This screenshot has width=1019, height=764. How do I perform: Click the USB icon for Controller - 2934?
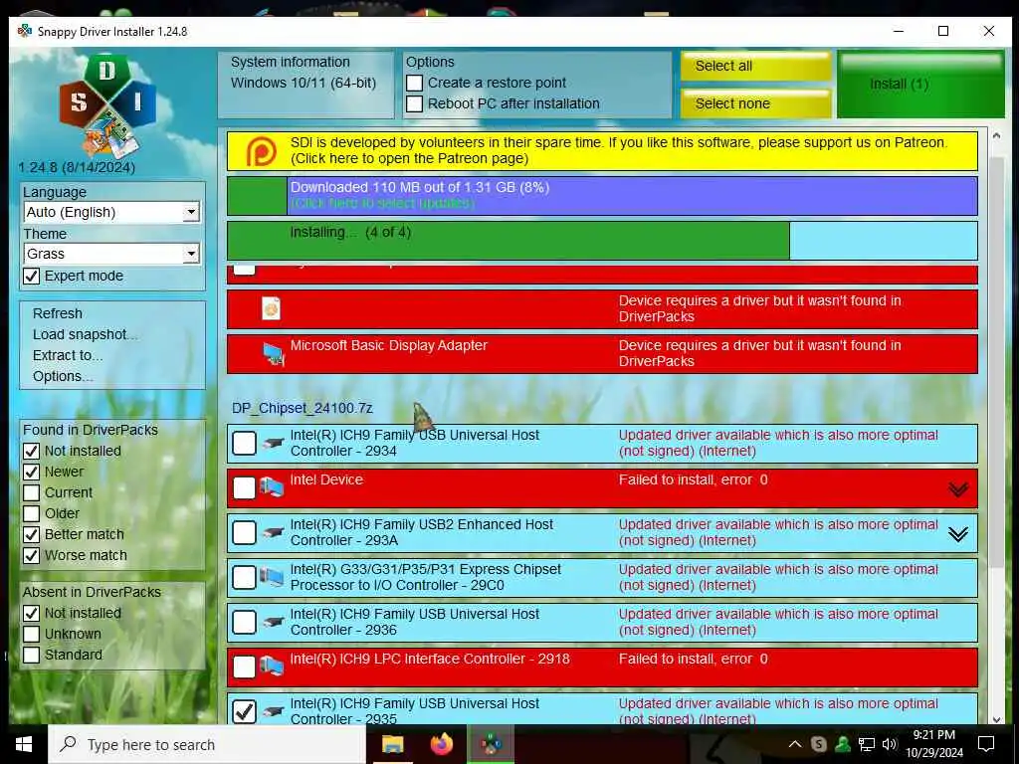(x=273, y=443)
